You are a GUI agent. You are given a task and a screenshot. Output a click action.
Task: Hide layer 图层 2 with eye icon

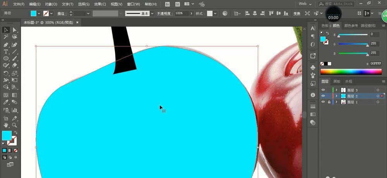(x=323, y=96)
